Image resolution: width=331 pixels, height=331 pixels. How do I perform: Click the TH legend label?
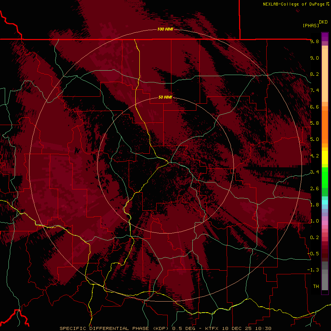point(316,286)
